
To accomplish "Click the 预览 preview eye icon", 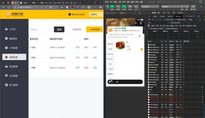I will click(187, 6).
